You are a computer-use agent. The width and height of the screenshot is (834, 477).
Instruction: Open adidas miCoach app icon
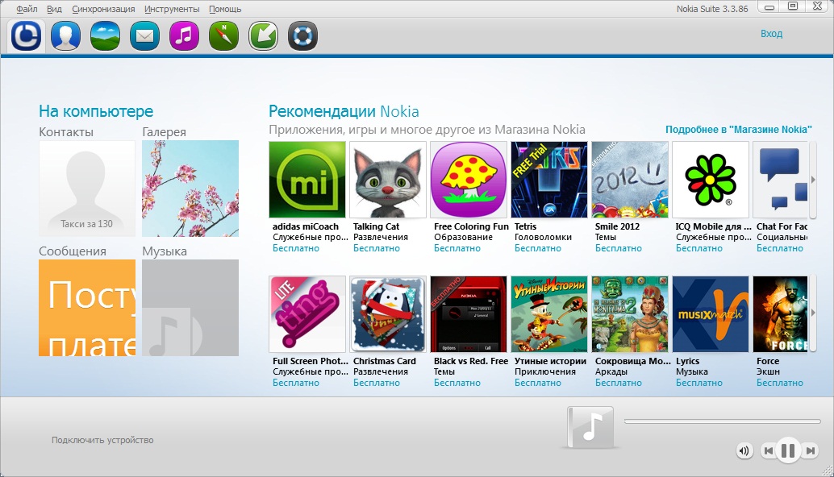click(x=307, y=180)
